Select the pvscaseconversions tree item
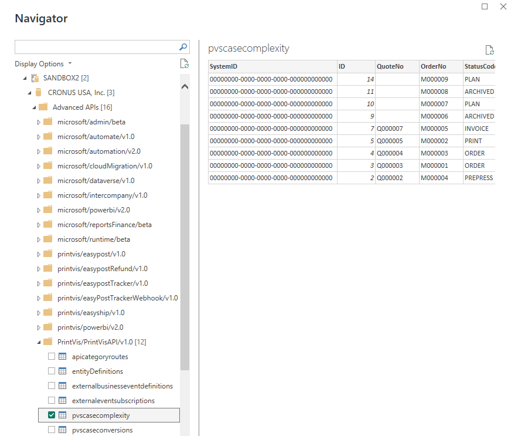The width and height of the screenshot is (511, 436). tap(102, 430)
